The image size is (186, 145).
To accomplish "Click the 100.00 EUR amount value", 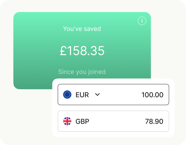I will [152, 95].
